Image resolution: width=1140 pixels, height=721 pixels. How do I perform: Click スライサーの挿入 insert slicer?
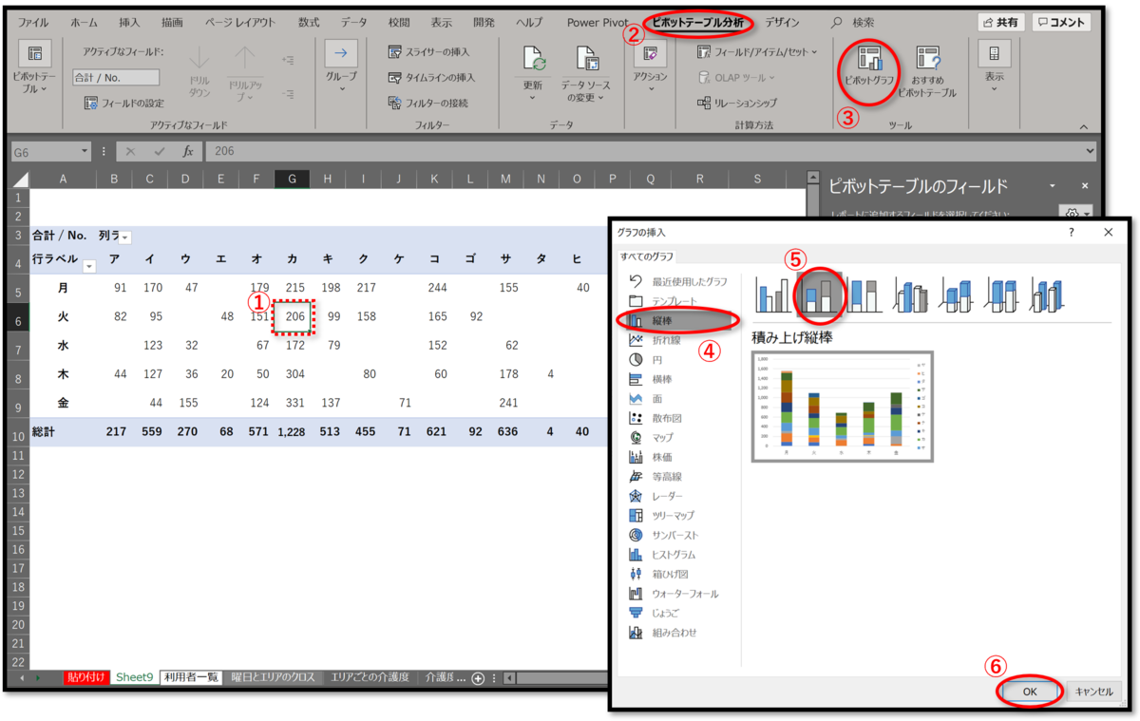point(428,51)
